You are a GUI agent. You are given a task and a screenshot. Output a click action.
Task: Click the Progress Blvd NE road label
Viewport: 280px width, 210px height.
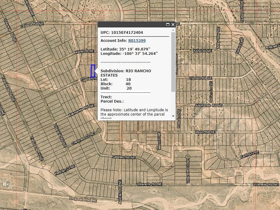coord(83,199)
